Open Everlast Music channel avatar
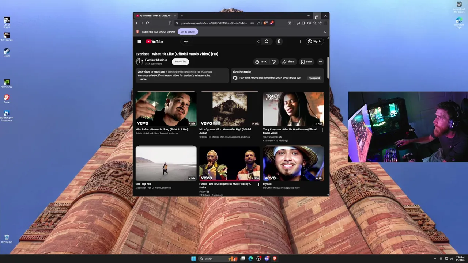Image resolution: width=468 pixels, height=263 pixels. [139, 62]
